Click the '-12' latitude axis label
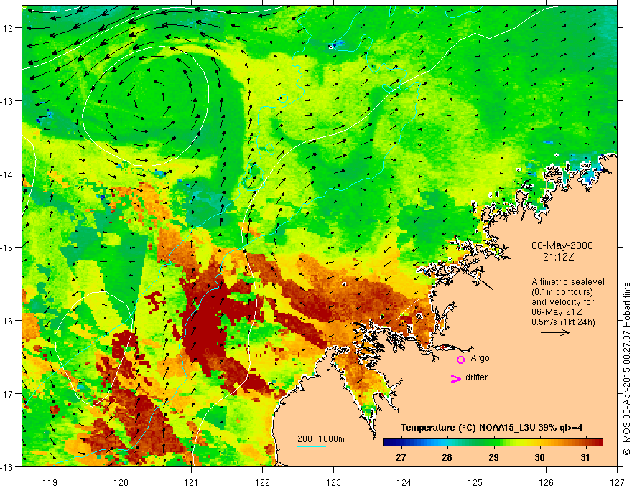 point(8,28)
